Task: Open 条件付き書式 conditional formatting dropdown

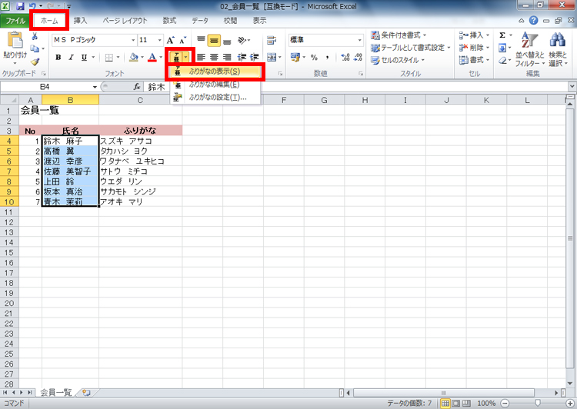Action: pyautogui.click(x=399, y=35)
